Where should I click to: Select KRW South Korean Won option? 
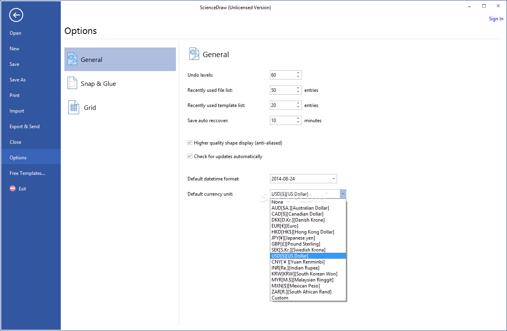pos(308,274)
